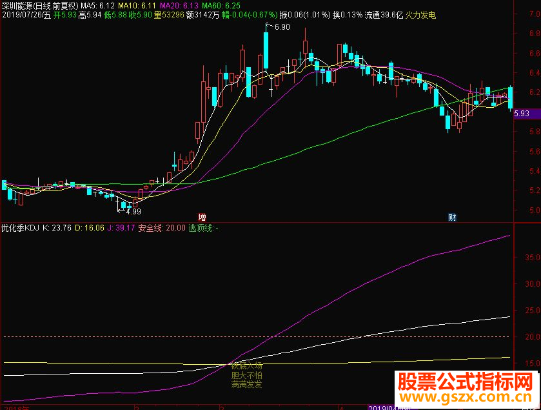Image resolution: width=541 pixels, height=410 pixels.
Task: Click the 财 financial report marker
Action: [452, 217]
